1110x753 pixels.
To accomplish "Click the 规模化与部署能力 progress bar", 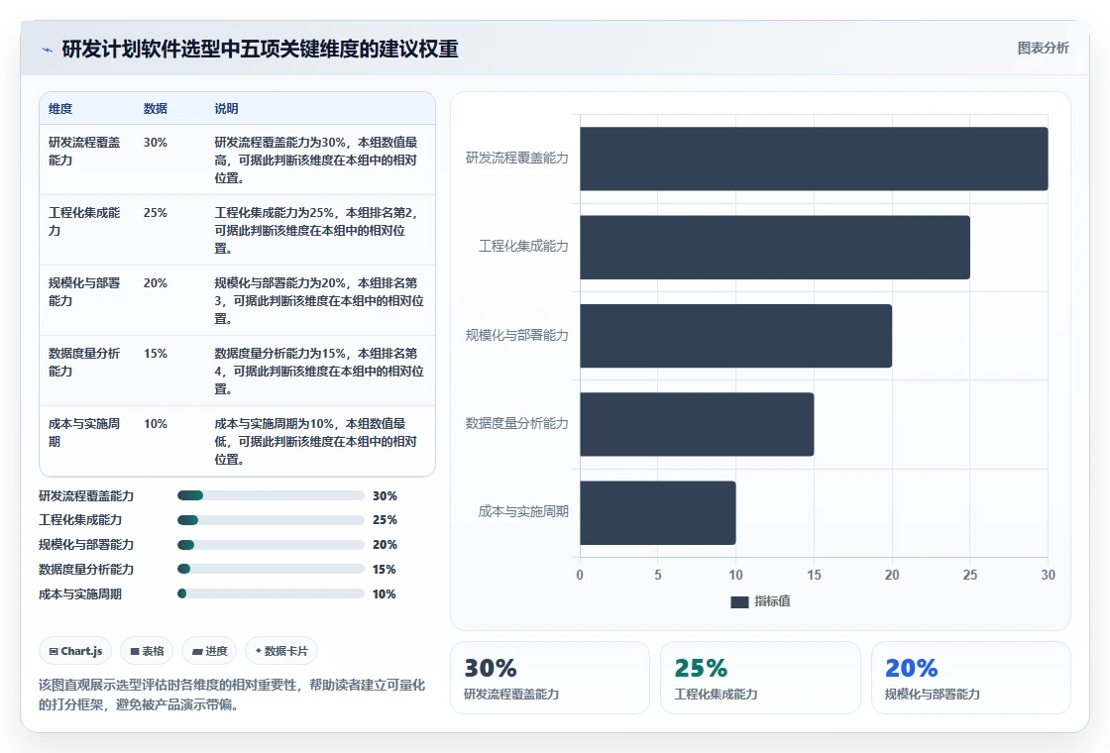I will (271, 545).
